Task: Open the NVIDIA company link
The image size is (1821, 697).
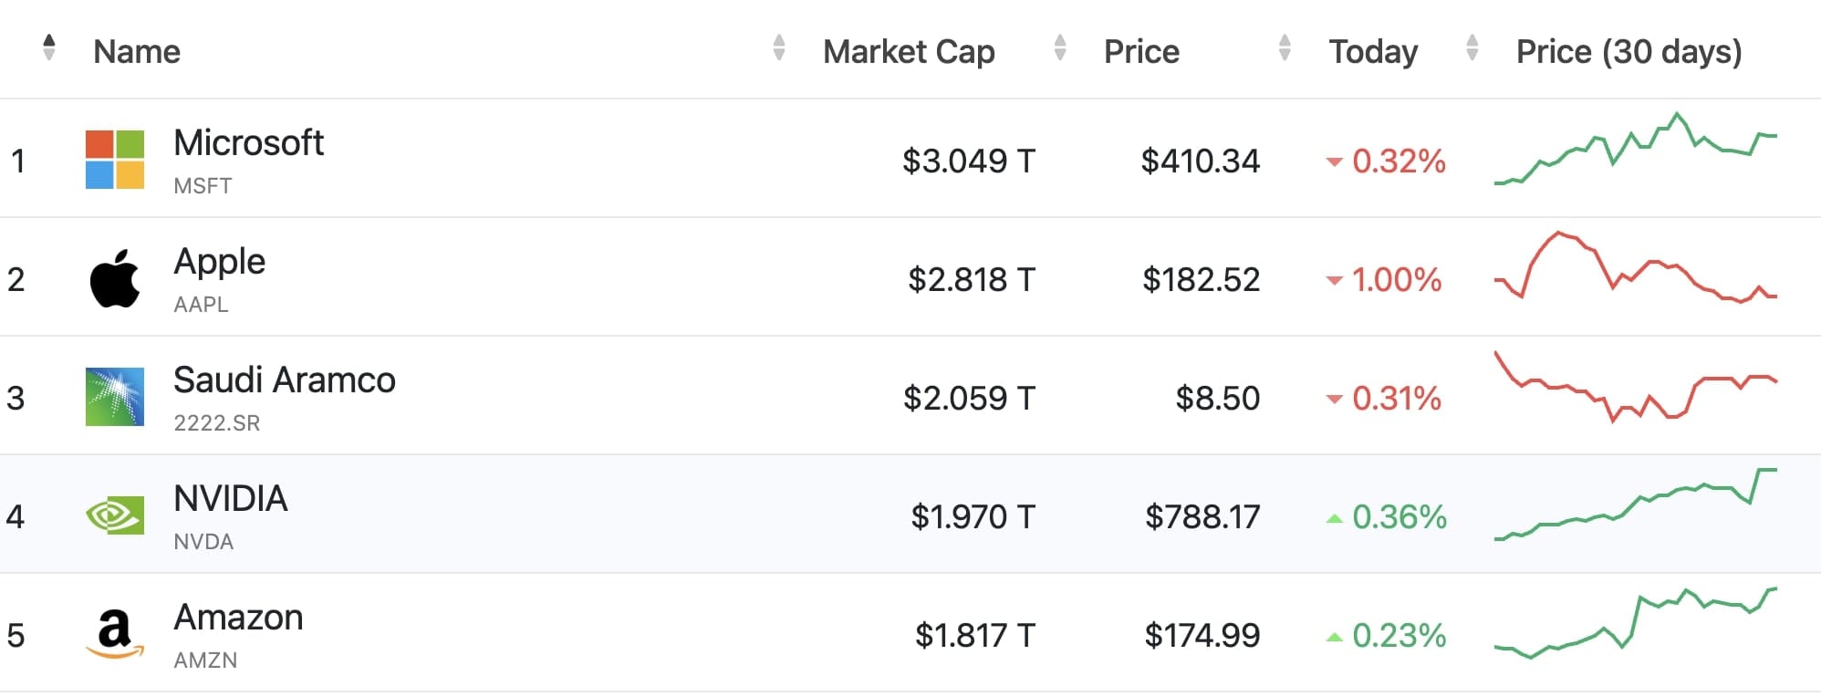Action: pyautogui.click(x=231, y=499)
